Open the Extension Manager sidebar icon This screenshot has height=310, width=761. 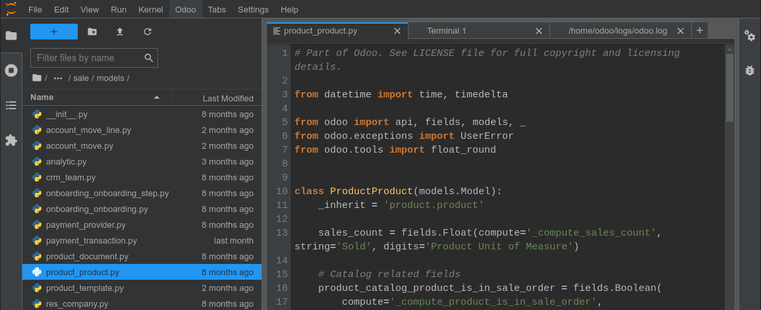point(11,140)
